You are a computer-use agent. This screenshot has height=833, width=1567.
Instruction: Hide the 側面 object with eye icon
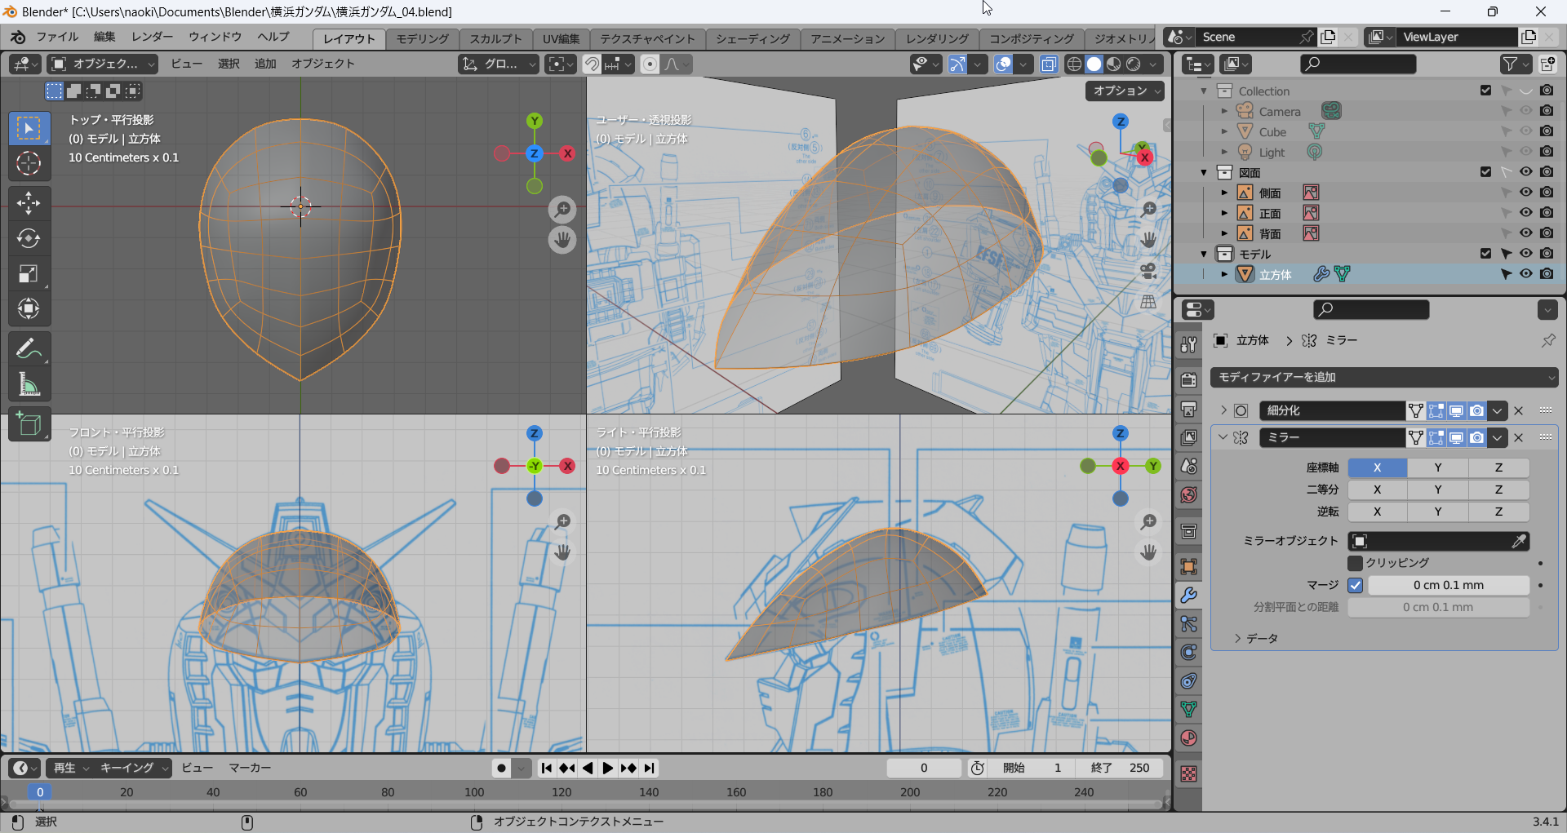[1525, 193]
